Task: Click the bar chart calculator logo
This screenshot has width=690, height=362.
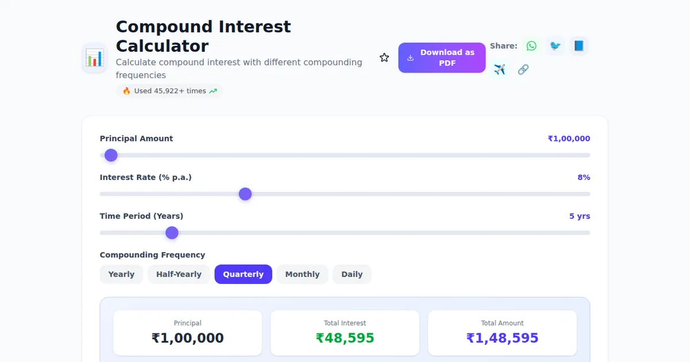Action: point(94,57)
